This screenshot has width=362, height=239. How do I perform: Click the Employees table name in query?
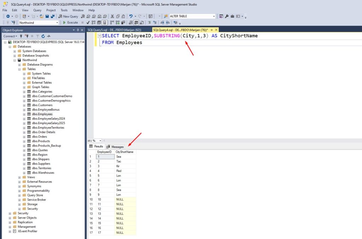[129, 43]
